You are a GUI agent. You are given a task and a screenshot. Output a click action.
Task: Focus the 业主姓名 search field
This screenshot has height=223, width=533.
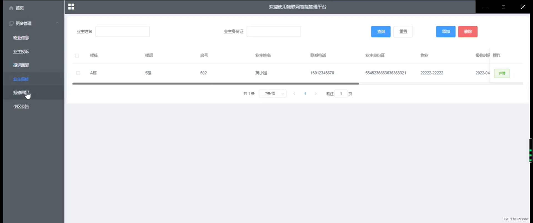click(x=123, y=31)
